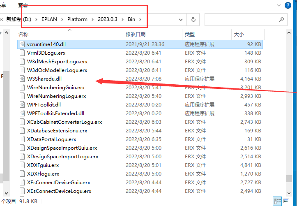
Task: Click date 2021/9/21 23:36 cell
Action: (x=145, y=44)
